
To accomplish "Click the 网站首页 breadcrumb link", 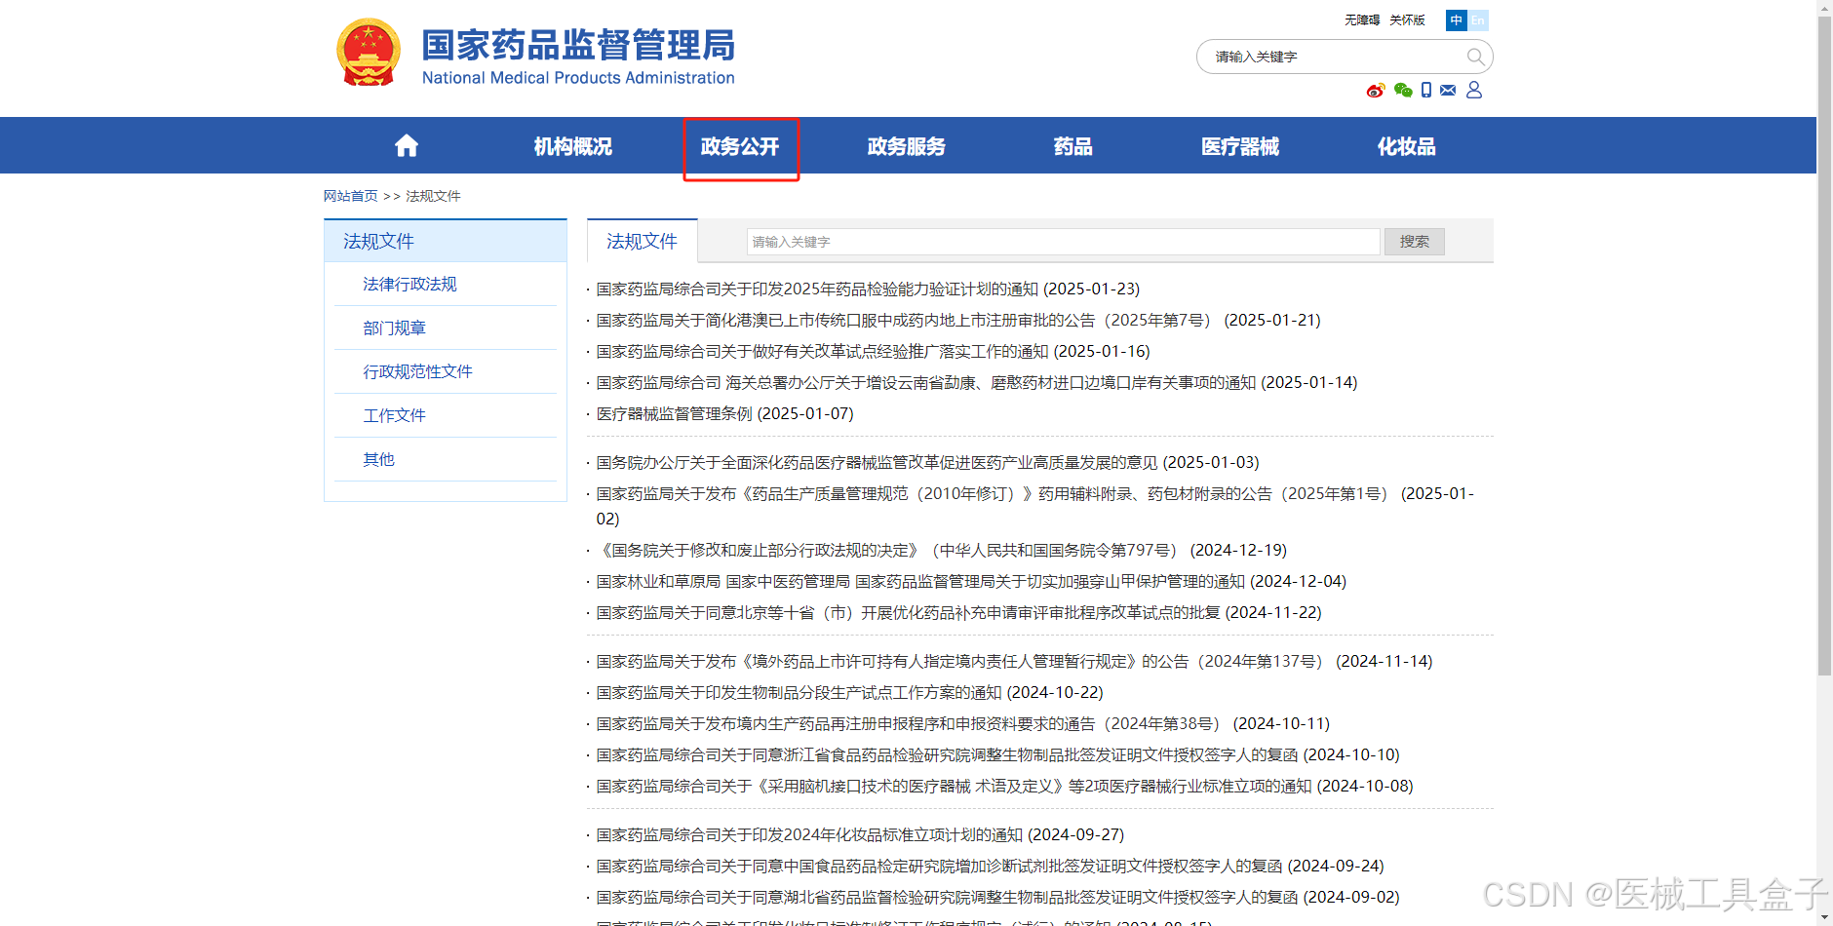I will pos(351,196).
